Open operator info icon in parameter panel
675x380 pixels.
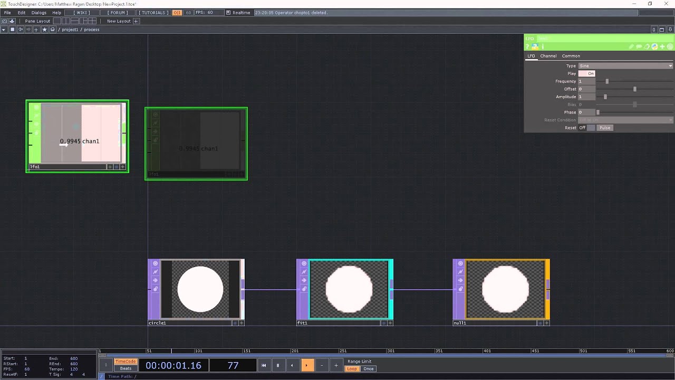coord(543,46)
